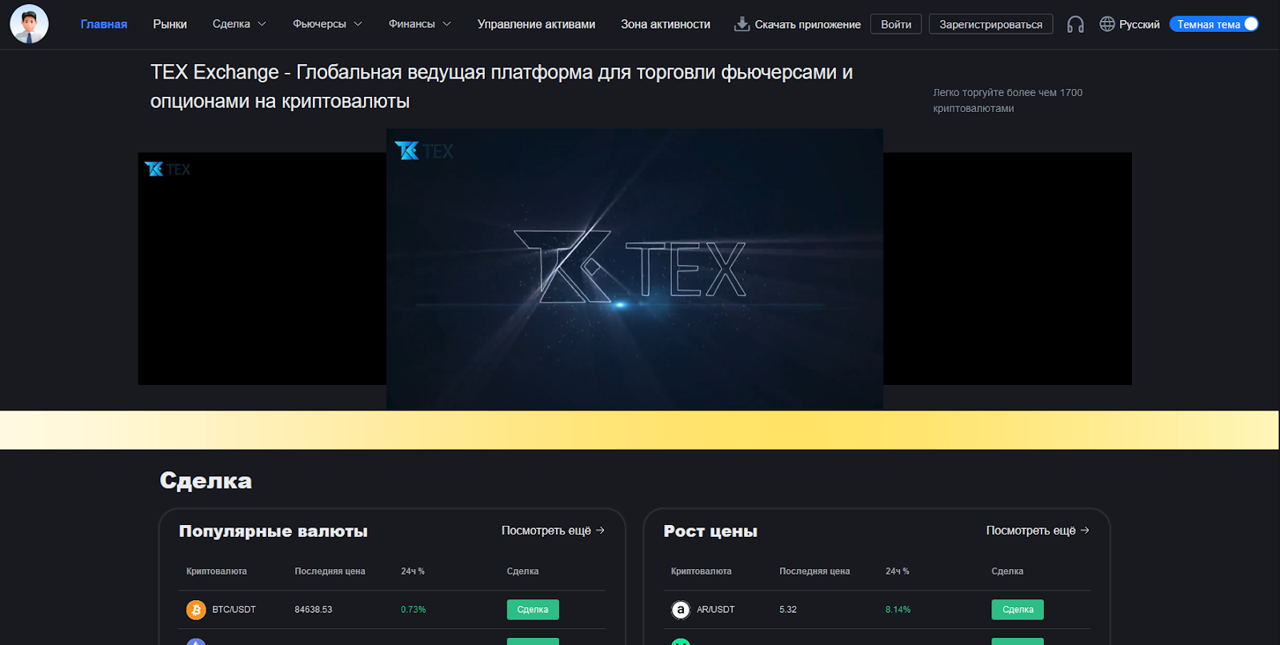Click the text about 1700 криптовалютами
The image size is (1280, 645).
click(x=1007, y=101)
